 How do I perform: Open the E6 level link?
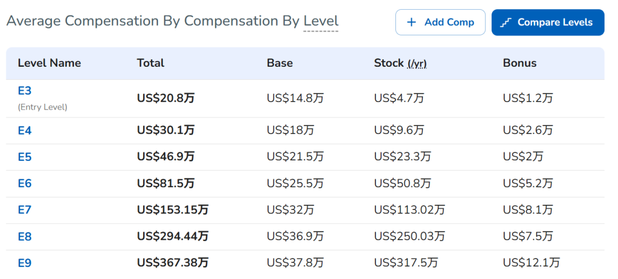[25, 184]
